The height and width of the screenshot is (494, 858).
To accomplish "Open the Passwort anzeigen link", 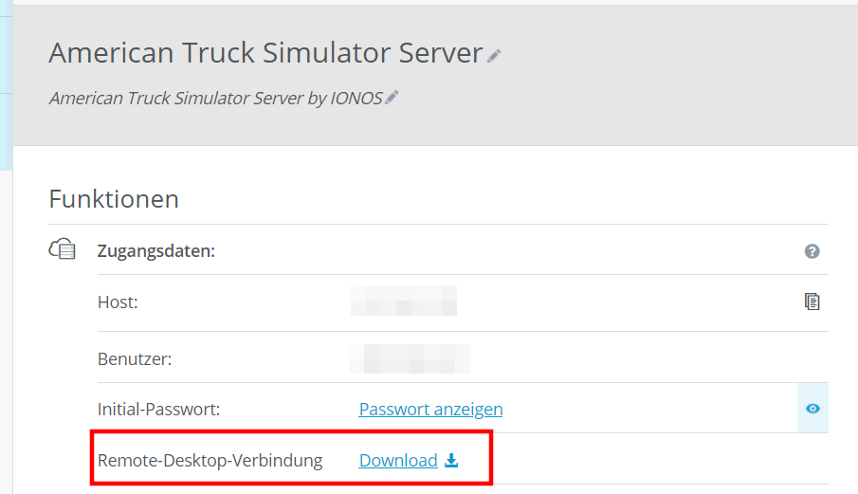I will 430,410.
